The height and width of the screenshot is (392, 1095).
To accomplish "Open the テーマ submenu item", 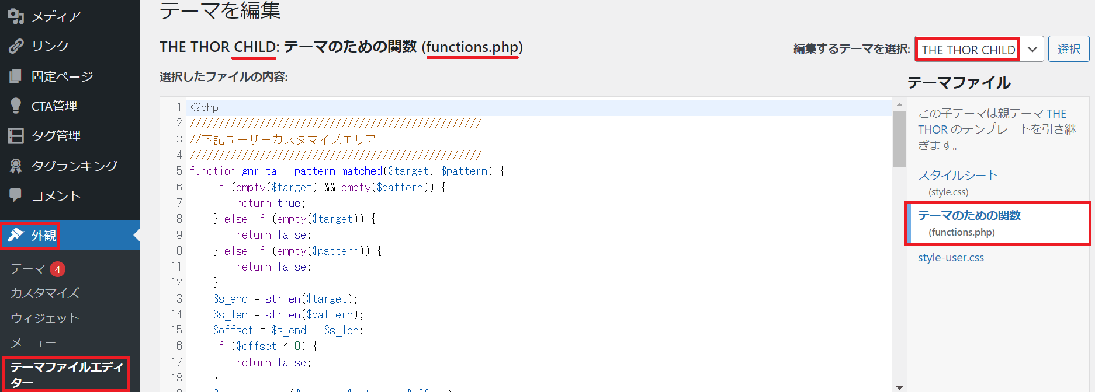I will [x=27, y=269].
